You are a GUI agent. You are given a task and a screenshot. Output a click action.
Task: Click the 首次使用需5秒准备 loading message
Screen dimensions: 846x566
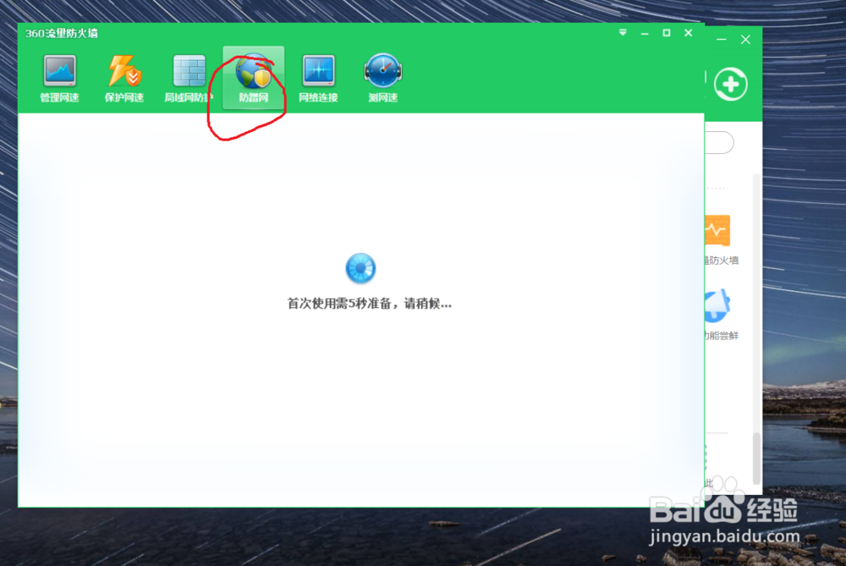369,304
